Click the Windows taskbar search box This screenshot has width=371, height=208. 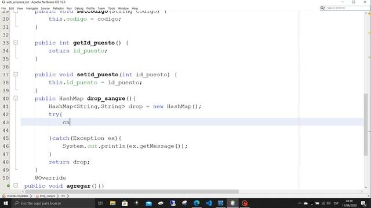pyautogui.click(x=53, y=203)
